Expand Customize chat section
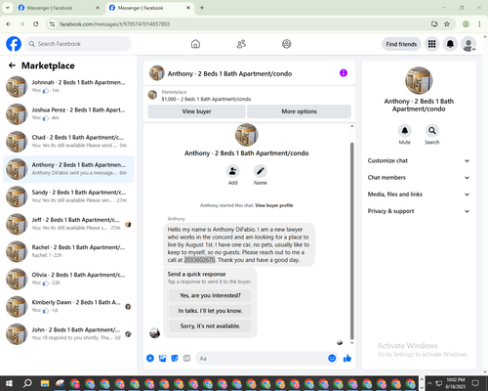 pos(419,160)
